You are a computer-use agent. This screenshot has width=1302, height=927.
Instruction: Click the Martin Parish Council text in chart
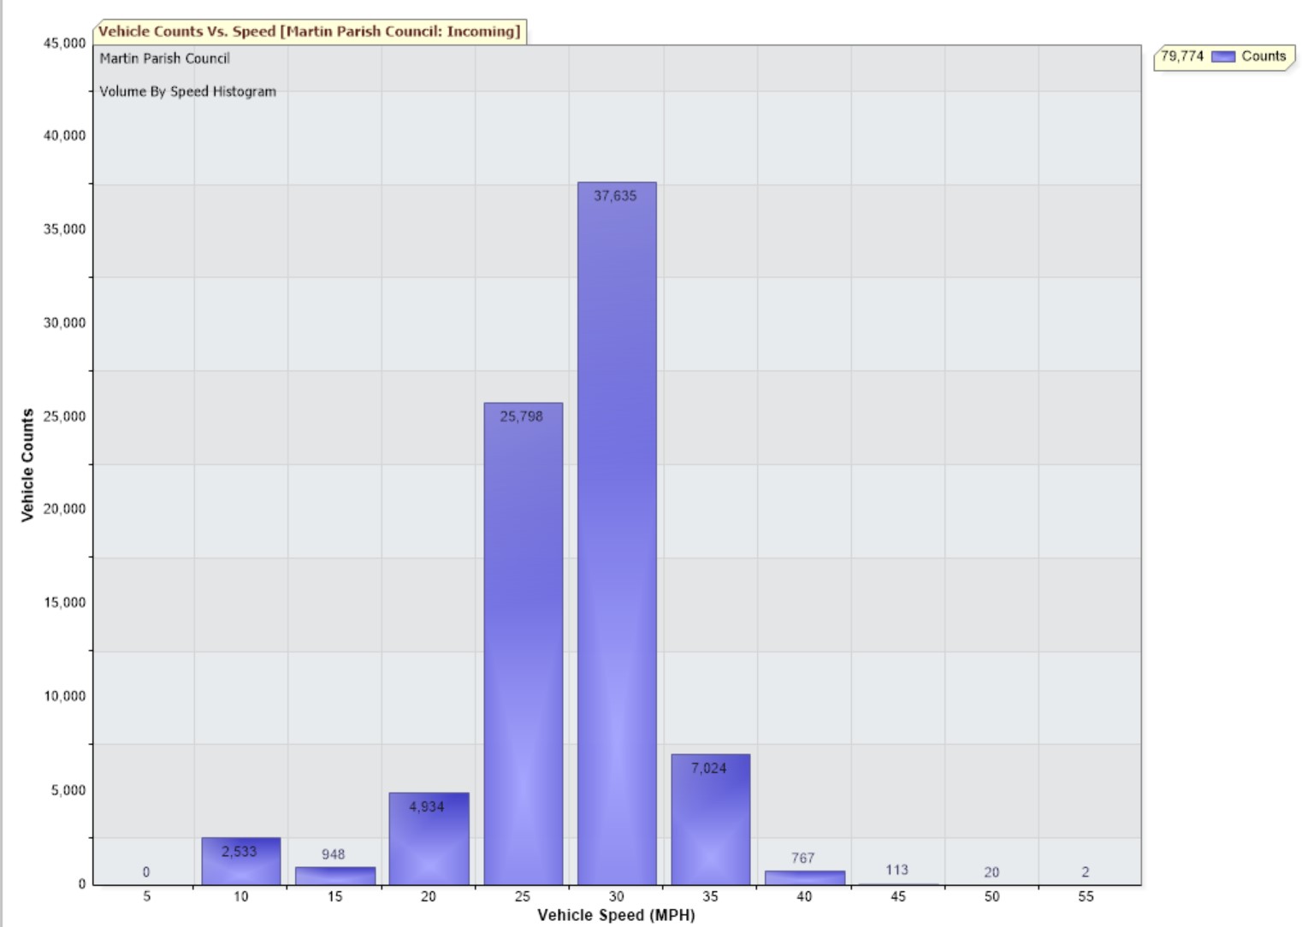(164, 58)
